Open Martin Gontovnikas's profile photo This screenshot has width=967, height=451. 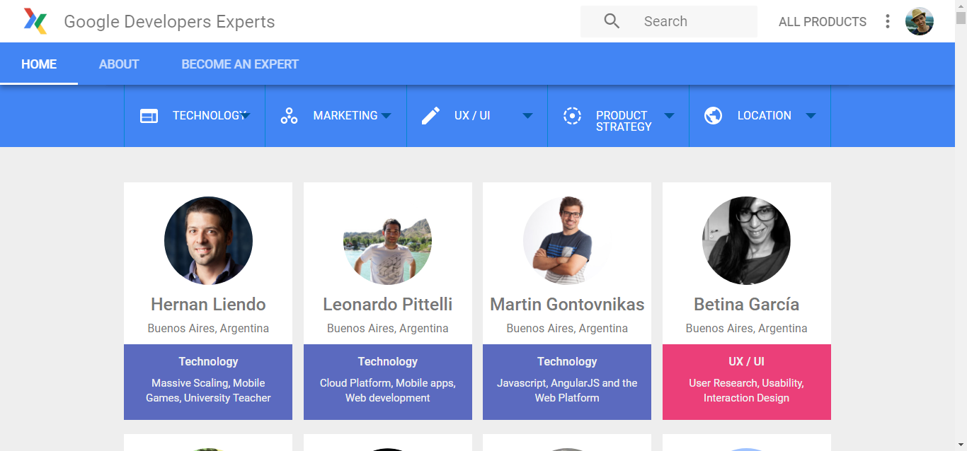[x=567, y=240]
